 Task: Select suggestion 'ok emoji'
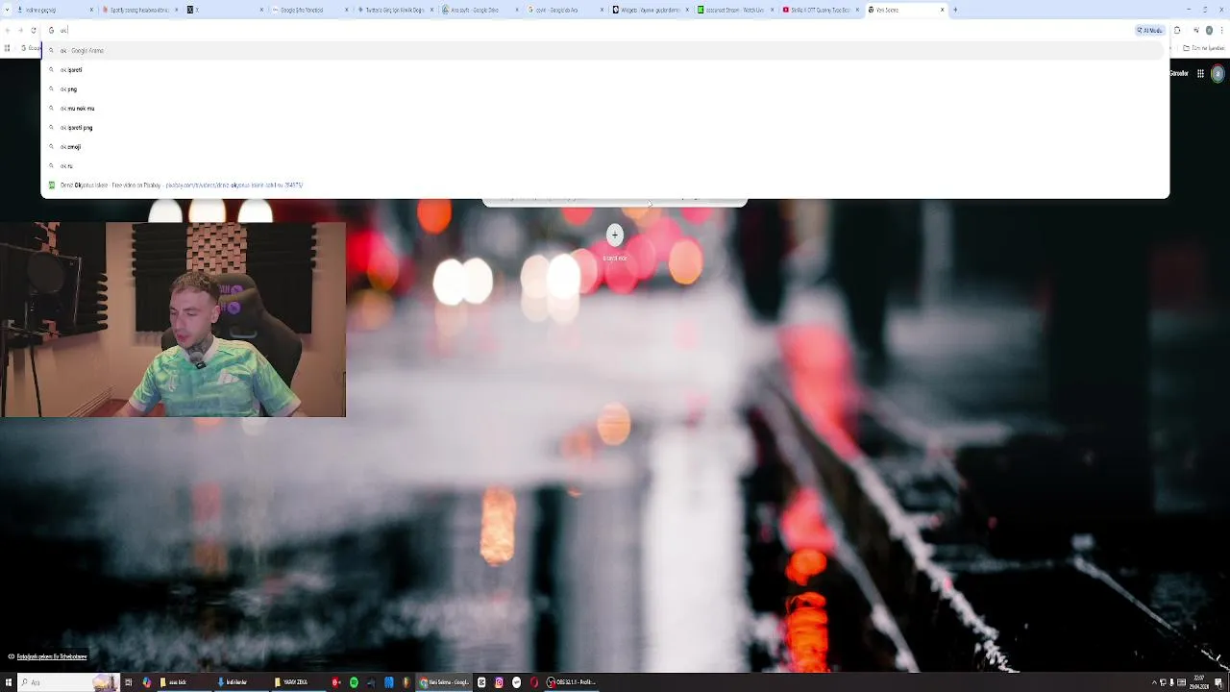(604, 146)
